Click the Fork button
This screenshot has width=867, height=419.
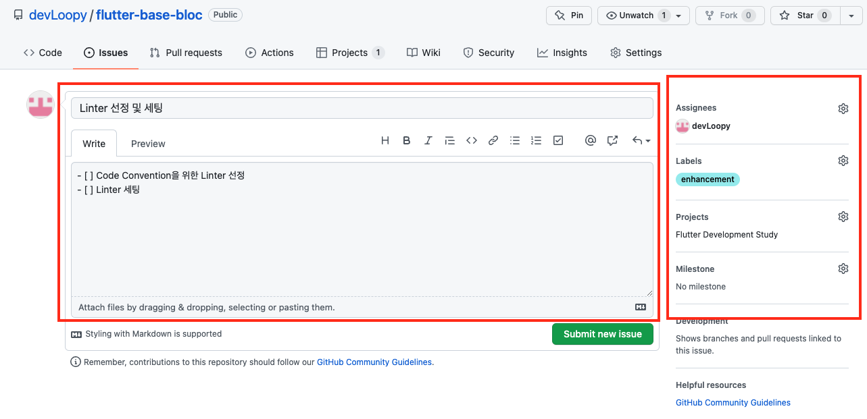(730, 16)
